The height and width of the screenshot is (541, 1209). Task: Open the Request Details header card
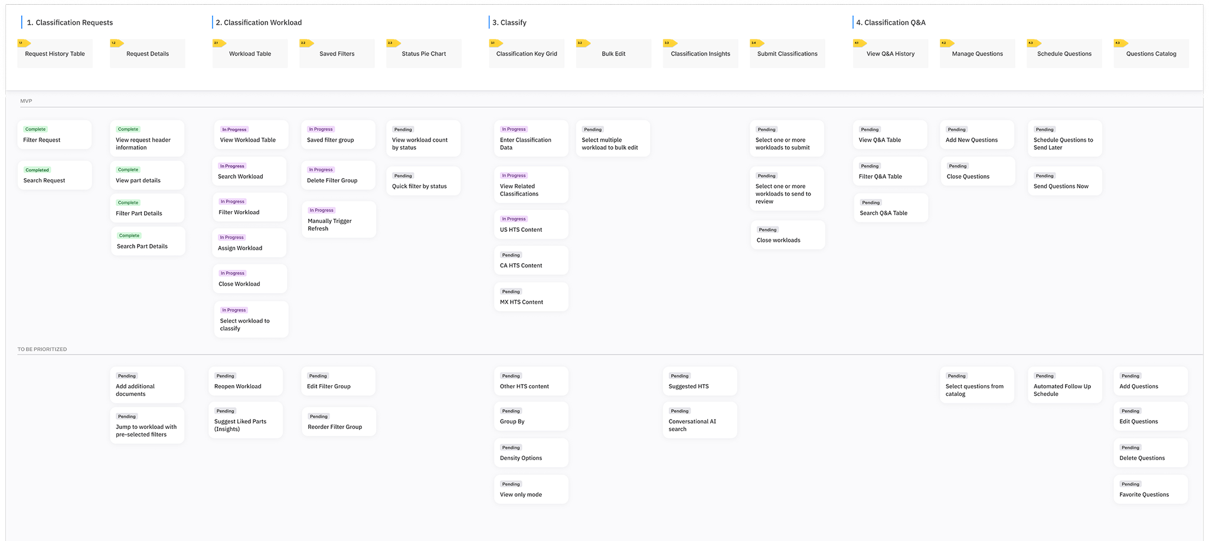(148, 54)
